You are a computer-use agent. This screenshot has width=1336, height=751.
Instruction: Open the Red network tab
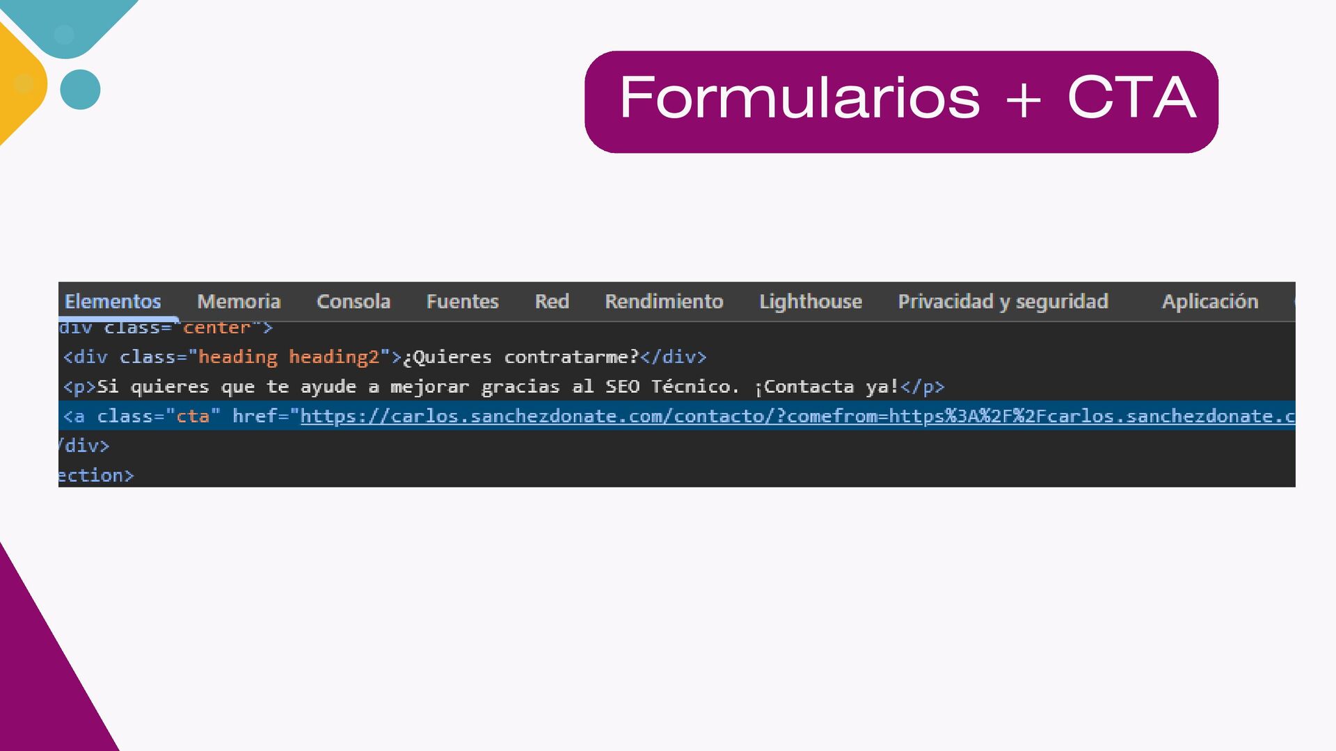pos(552,302)
